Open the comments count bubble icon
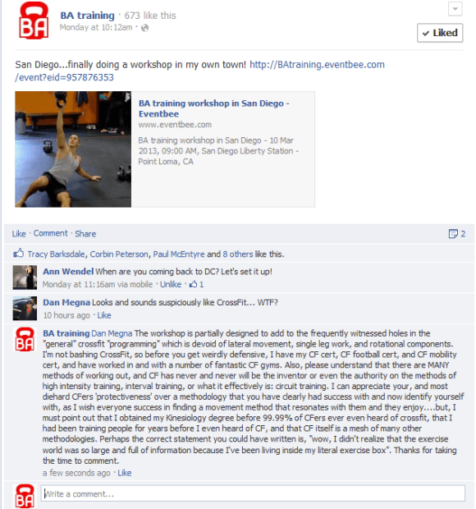The width and height of the screenshot is (476, 509). click(x=453, y=234)
